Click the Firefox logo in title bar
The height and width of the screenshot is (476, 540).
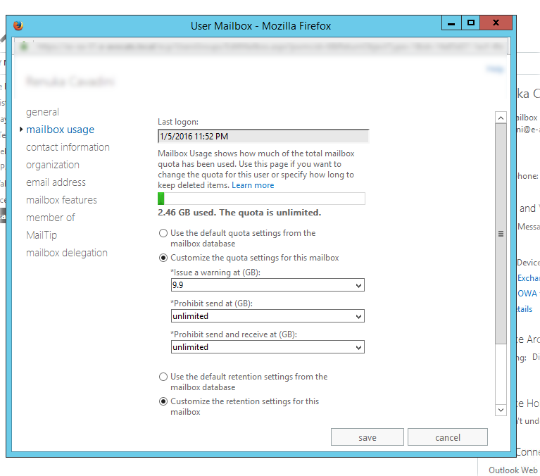point(18,25)
